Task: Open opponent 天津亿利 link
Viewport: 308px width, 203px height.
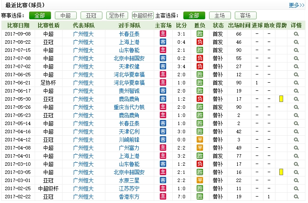Action: (x=129, y=131)
